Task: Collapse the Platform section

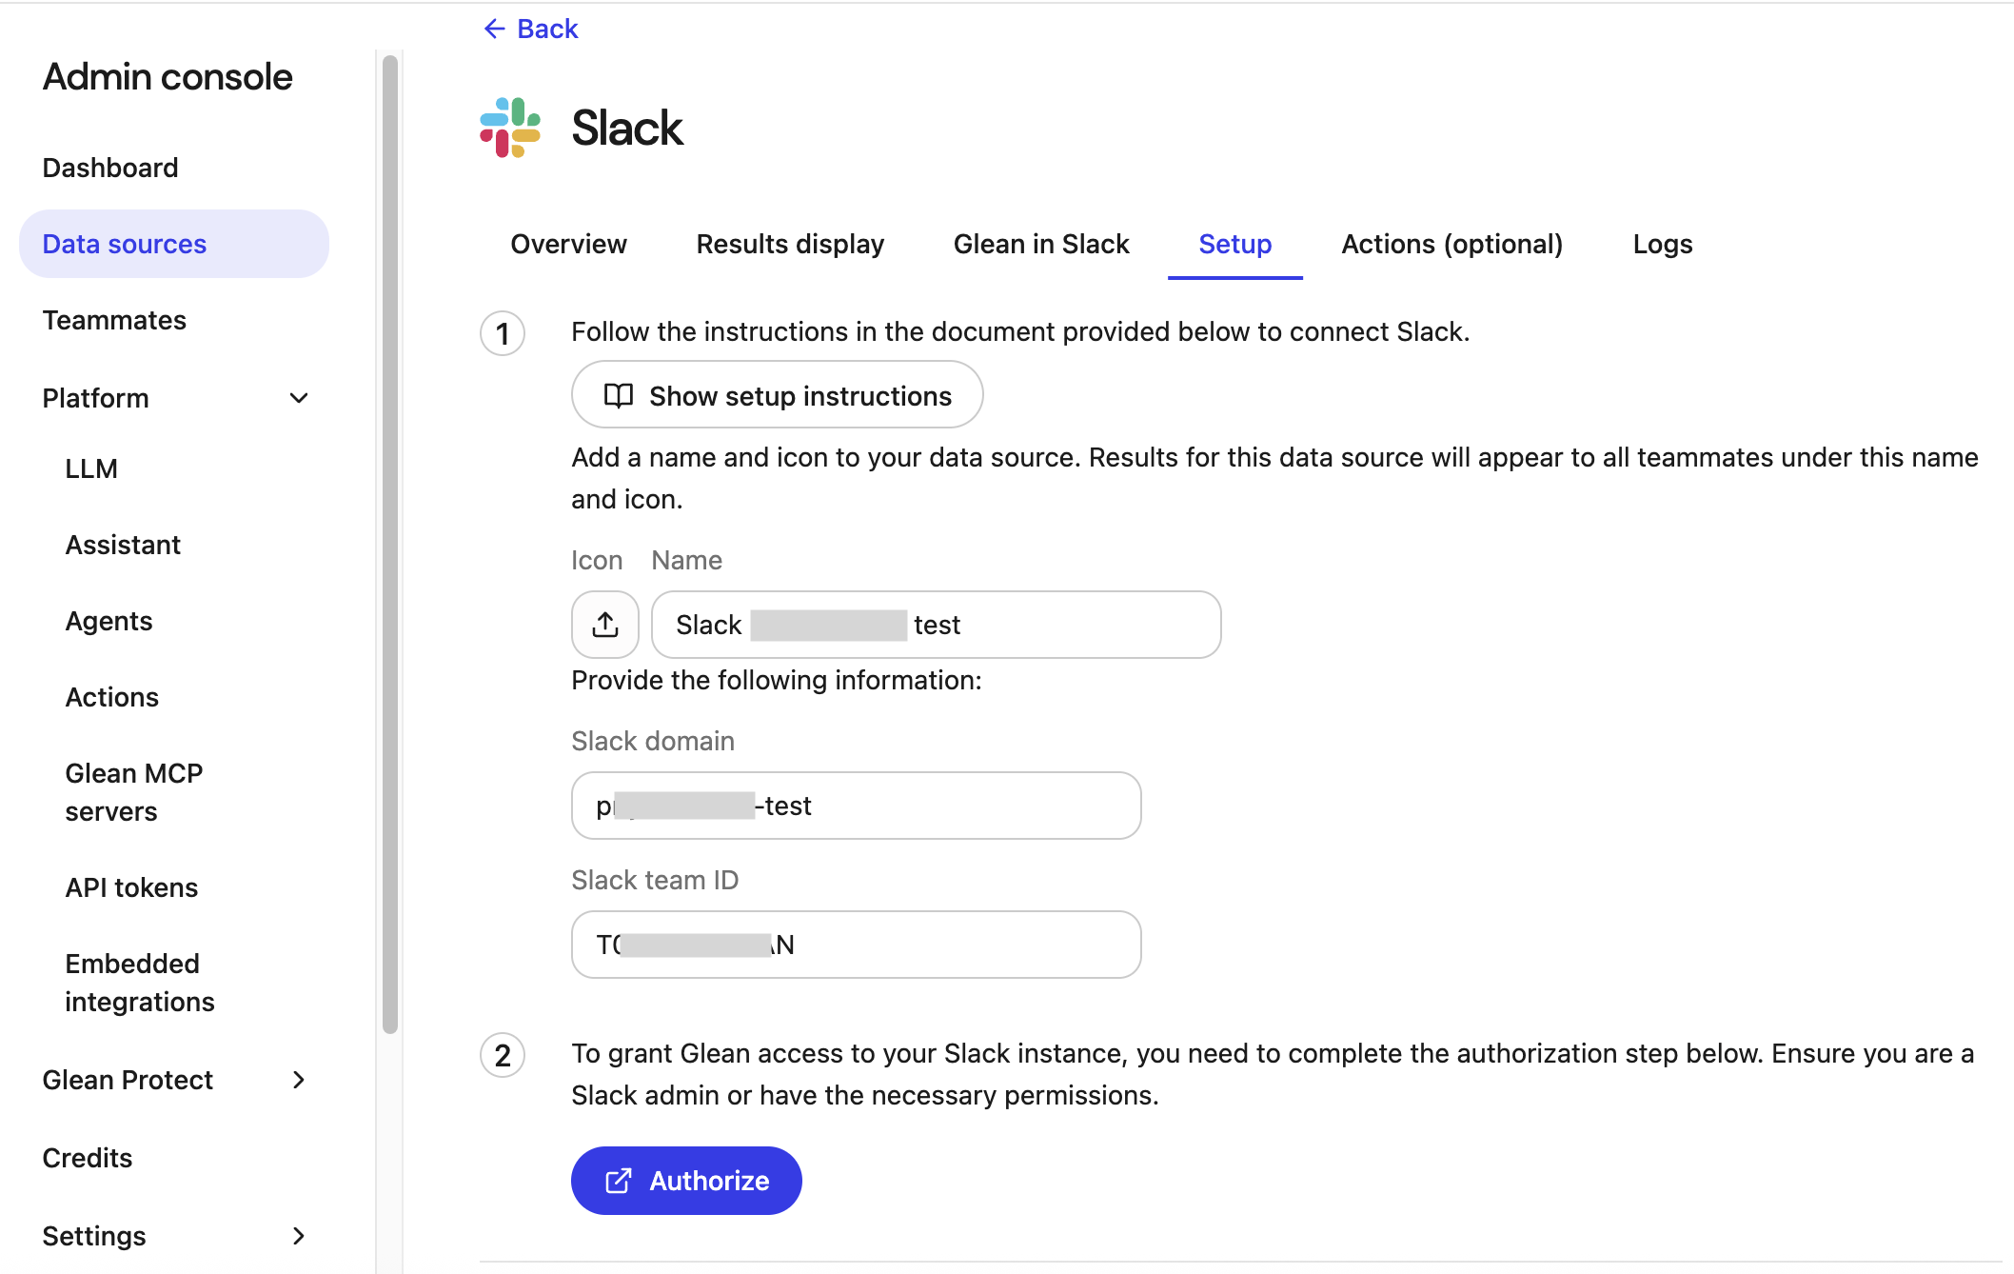Action: [298, 398]
